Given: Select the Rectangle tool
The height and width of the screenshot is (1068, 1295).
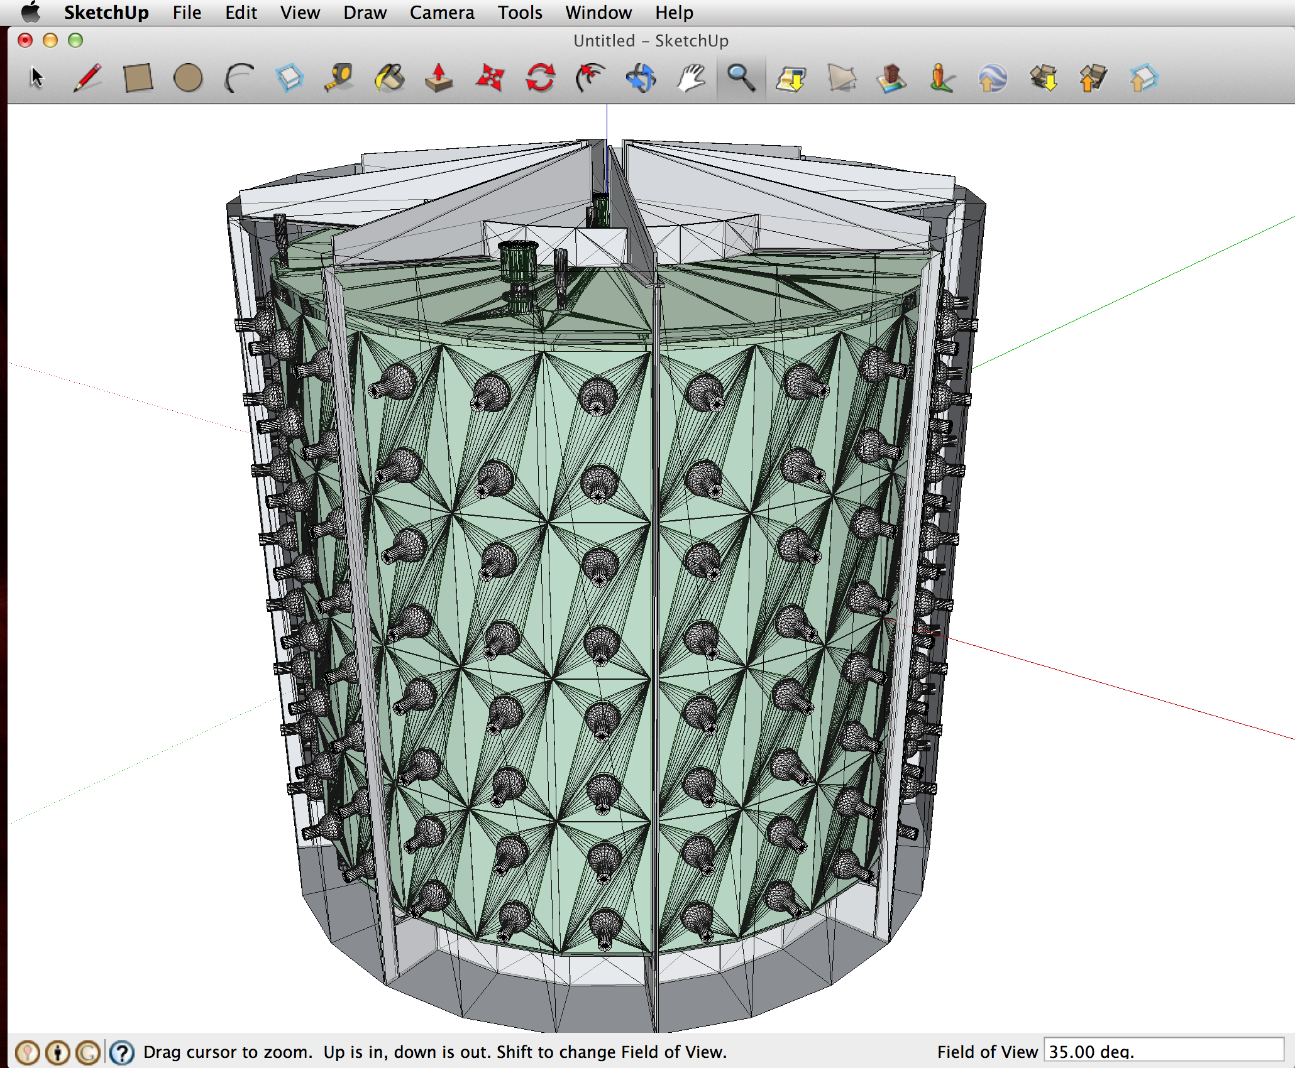Looking at the screenshot, I should [138, 78].
